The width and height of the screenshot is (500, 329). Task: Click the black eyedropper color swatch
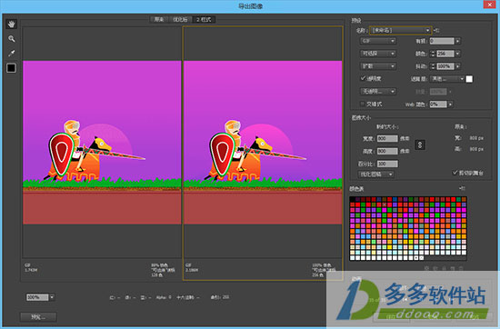(x=11, y=68)
